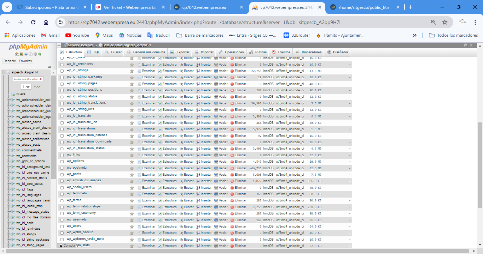Screen dimensions: 483x254
Task: Click navigation panel vertical scrollbar
Action: point(53,127)
